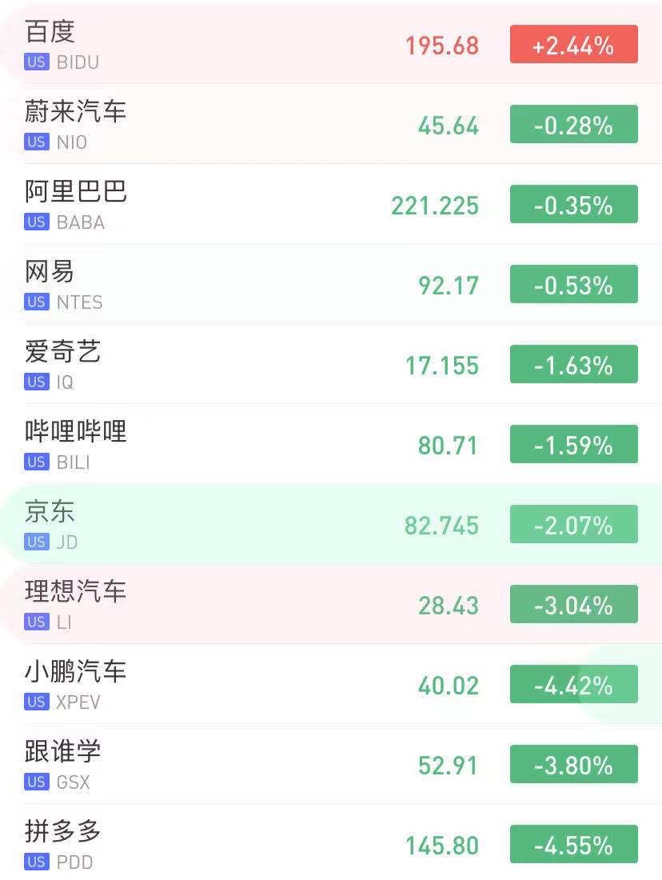Click the -0.35% badge on Alibaba row
The image size is (662, 880).
coord(573,205)
